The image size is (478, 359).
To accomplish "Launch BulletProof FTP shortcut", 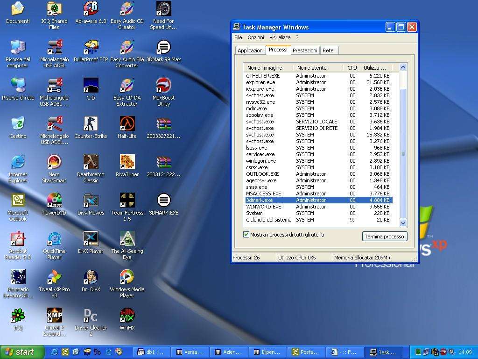I will [91, 51].
